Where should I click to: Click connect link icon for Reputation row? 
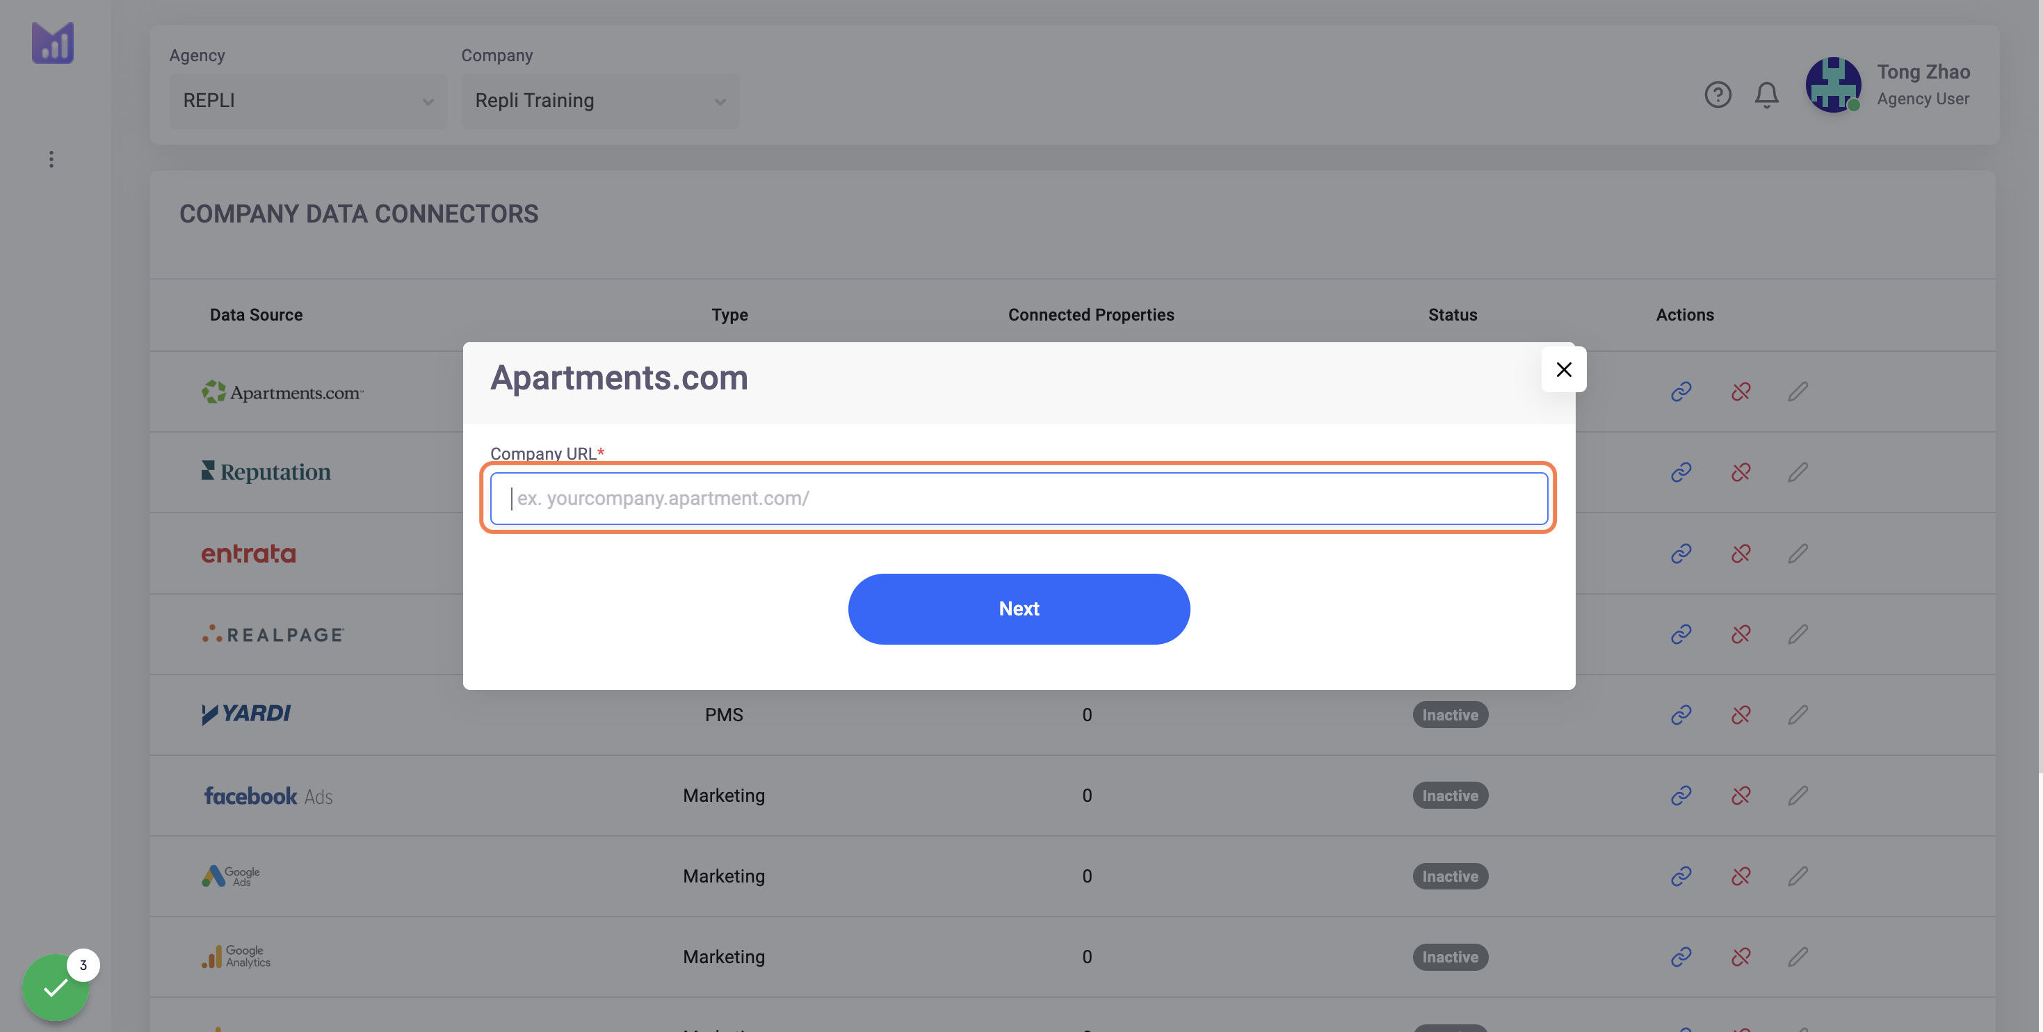tap(1681, 473)
